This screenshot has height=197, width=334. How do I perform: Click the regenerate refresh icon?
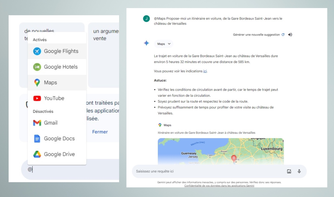tap(283, 35)
